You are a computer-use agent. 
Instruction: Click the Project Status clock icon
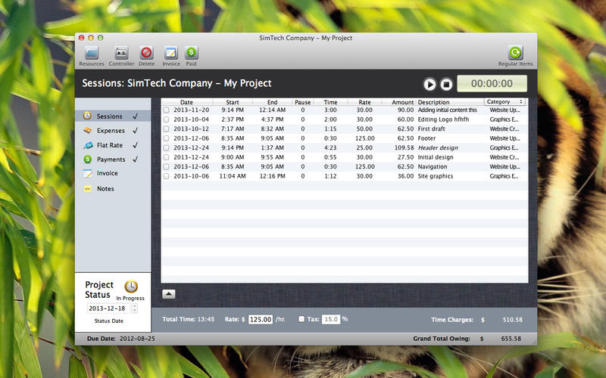(131, 287)
